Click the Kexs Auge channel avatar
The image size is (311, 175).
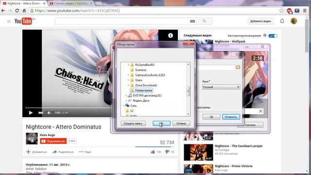pyautogui.click(x=32, y=139)
